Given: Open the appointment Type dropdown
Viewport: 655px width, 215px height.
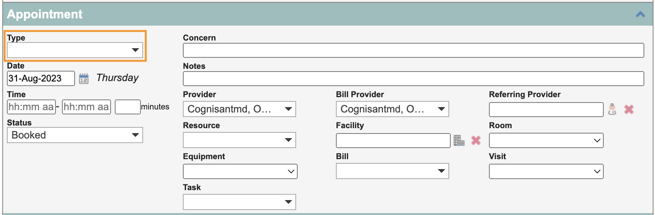Looking at the screenshot, I should [75, 50].
